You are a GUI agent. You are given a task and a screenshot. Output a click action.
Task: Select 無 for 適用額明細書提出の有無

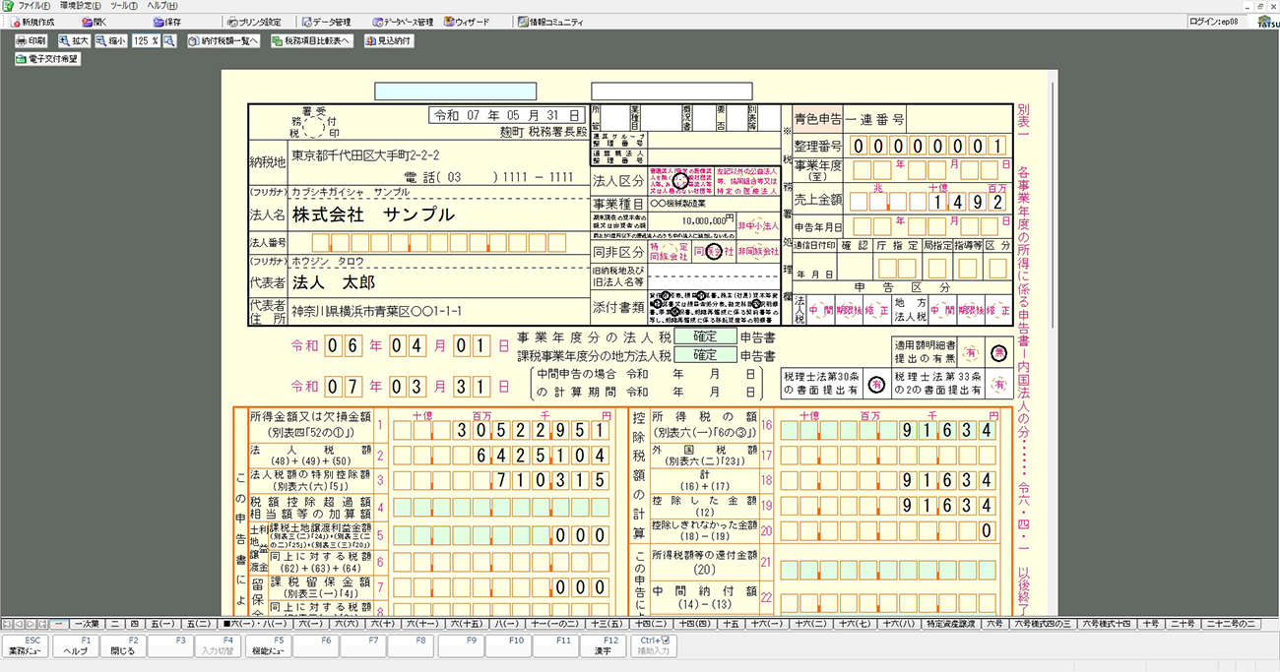coord(997,354)
